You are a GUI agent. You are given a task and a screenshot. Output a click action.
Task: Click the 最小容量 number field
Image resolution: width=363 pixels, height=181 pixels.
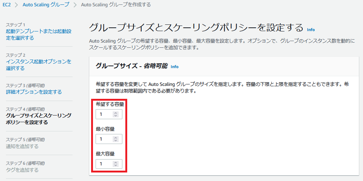109,139
